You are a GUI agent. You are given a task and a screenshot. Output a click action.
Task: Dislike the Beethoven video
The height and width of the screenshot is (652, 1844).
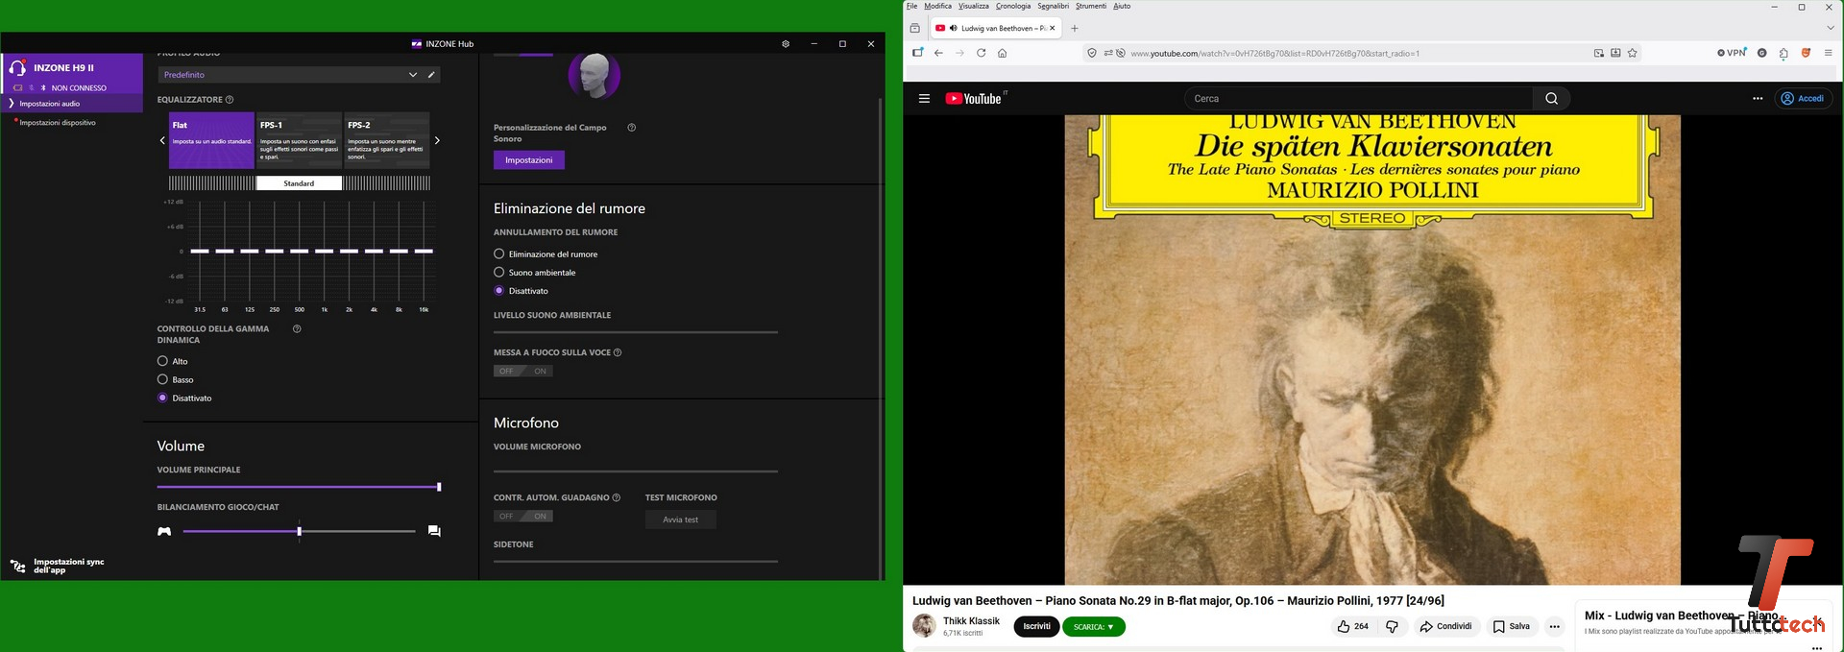[x=1392, y=627]
